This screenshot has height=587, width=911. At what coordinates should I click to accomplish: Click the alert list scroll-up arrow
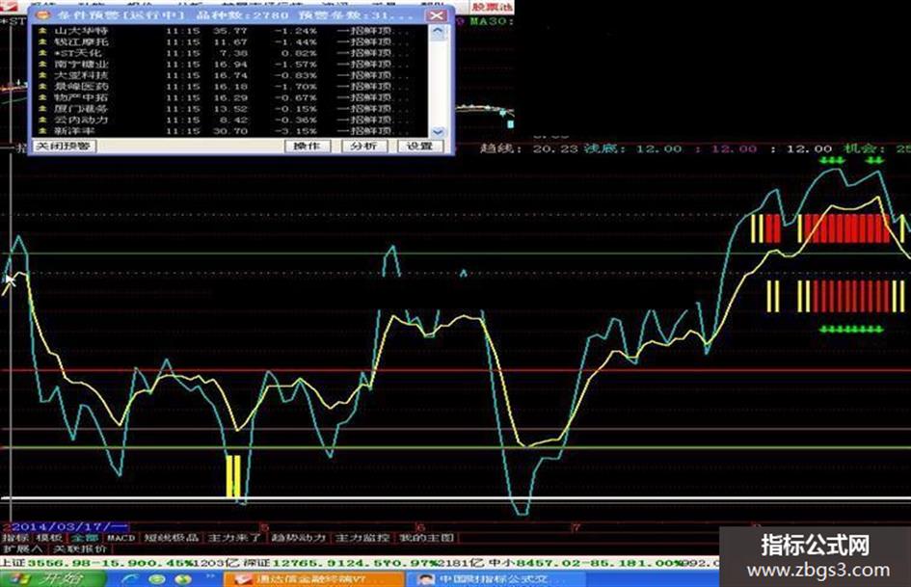[x=438, y=30]
